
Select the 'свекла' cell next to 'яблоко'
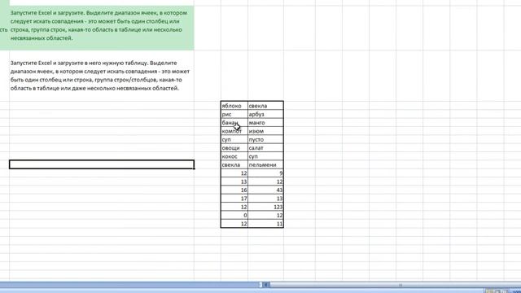(x=265, y=106)
